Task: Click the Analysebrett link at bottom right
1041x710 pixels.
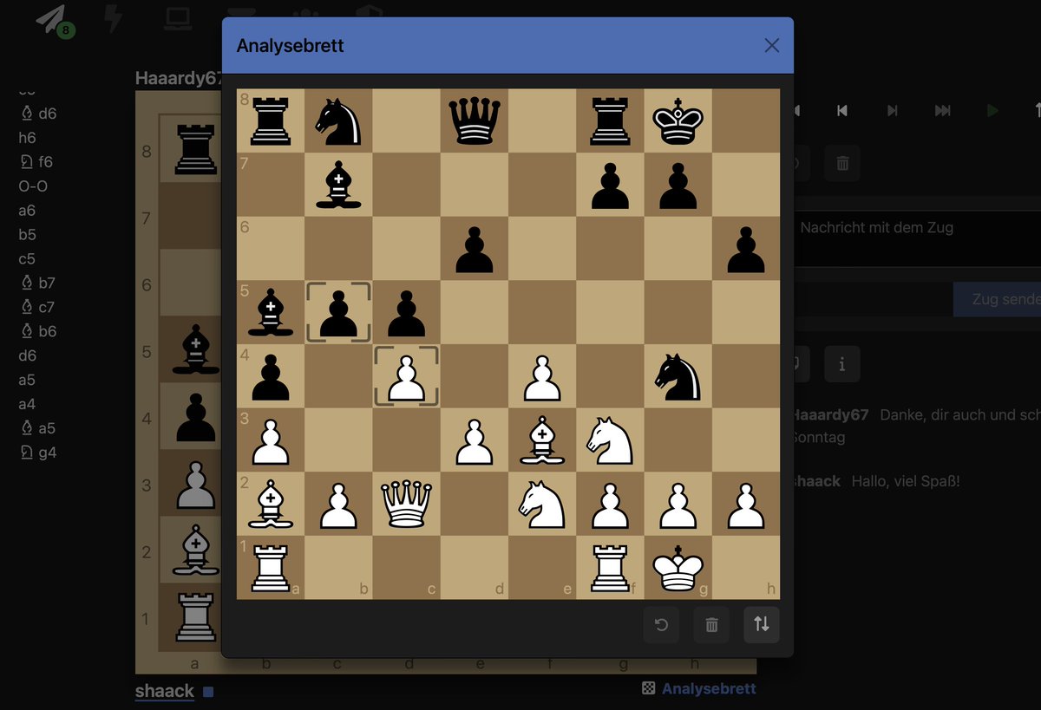Action: (x=708, y=687)
